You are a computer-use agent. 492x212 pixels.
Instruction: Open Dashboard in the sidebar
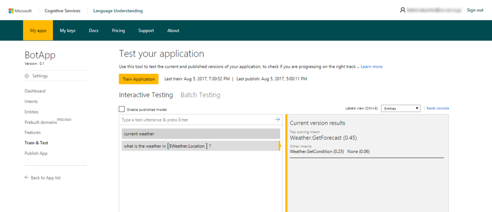[x=35, y=91]
